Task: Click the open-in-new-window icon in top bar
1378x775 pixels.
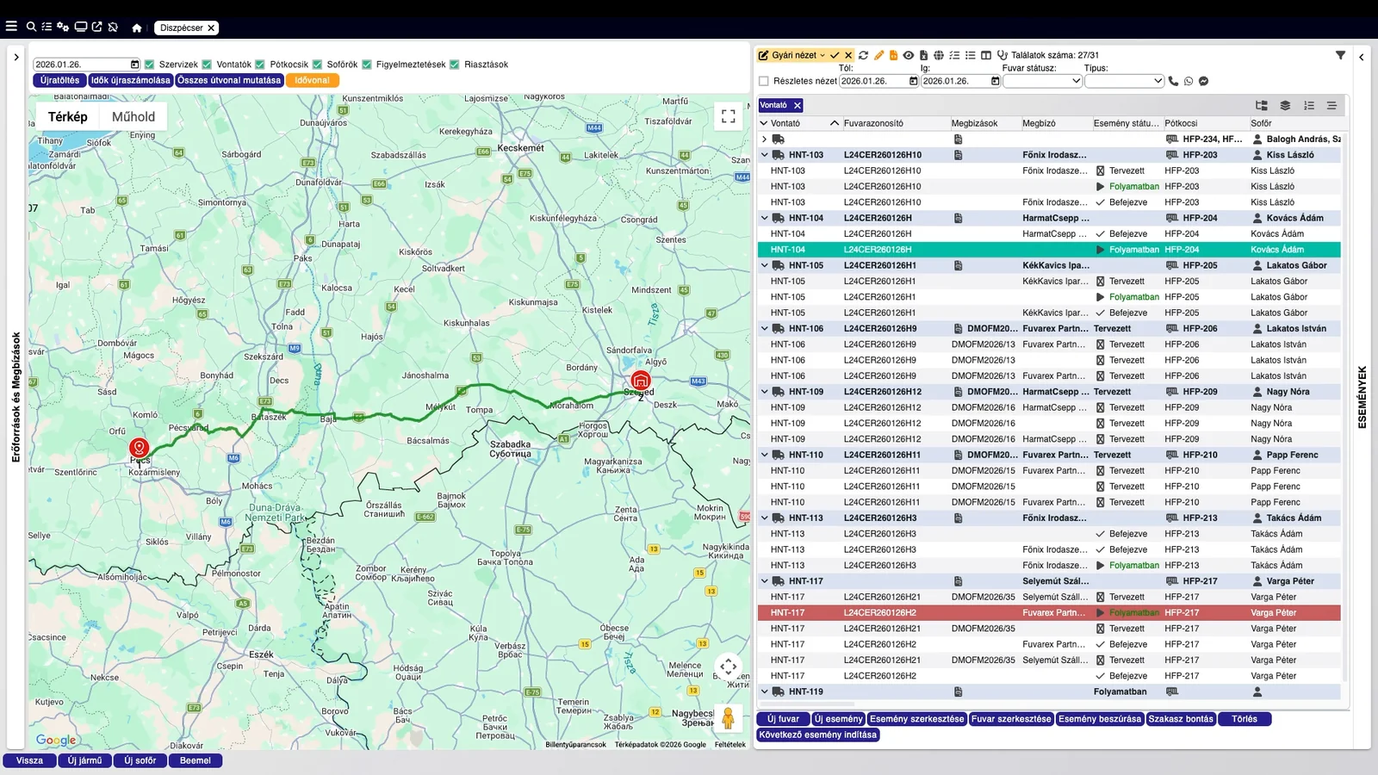Action: 96,27
